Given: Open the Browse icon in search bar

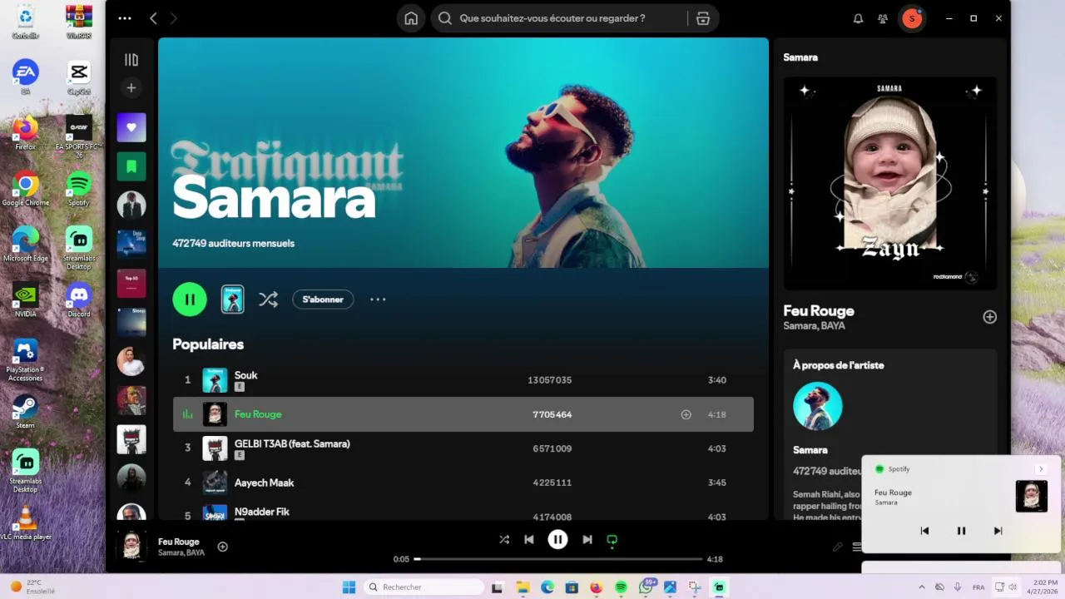Looking at the screenshot, I should point(703,18).
